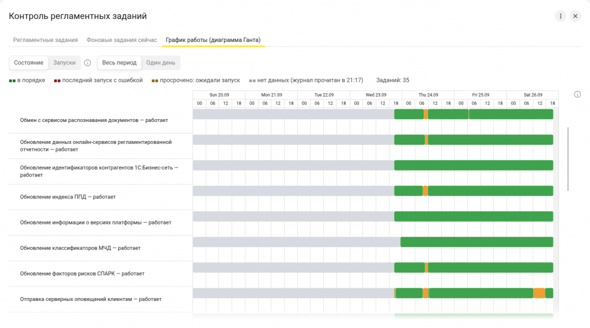Click gray 'нет данных' legend marker

pos(252,81)
